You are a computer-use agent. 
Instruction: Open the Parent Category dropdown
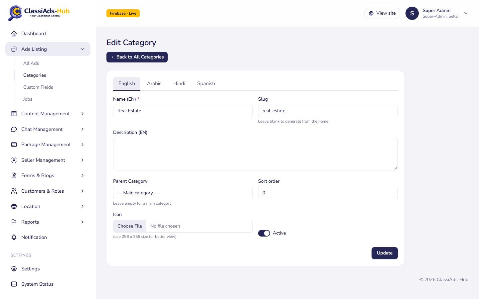183,193
